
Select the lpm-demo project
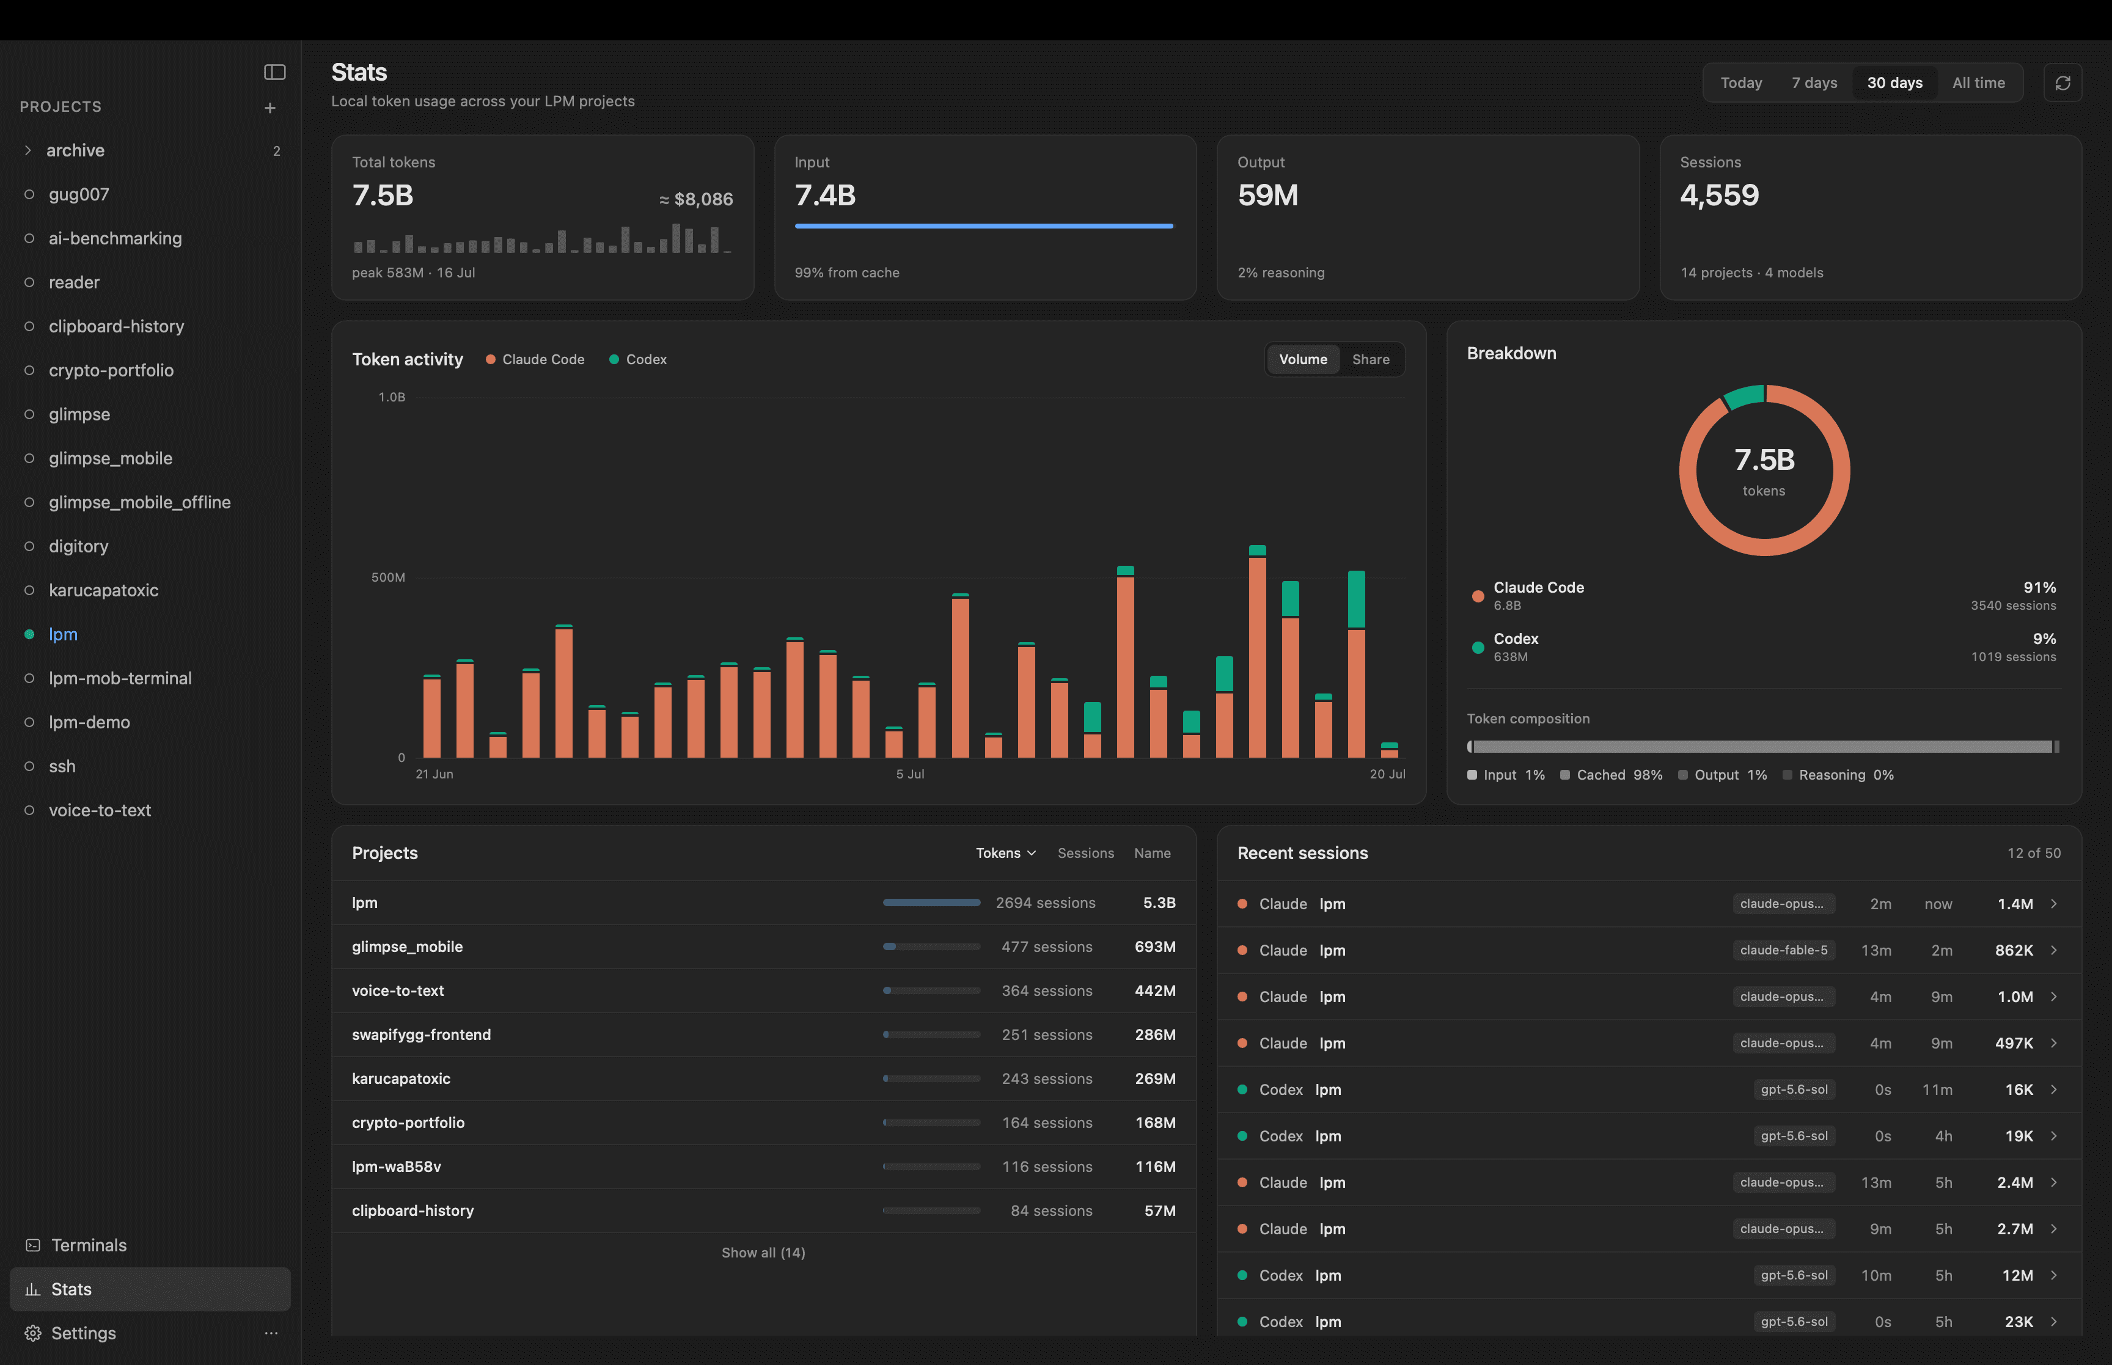click(151, 722)
